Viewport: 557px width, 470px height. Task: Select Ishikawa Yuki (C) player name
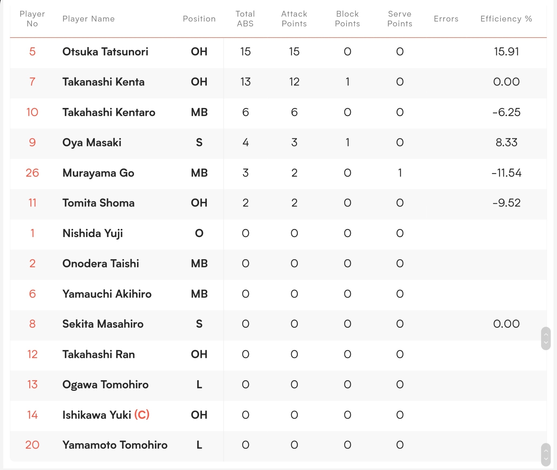106,415
